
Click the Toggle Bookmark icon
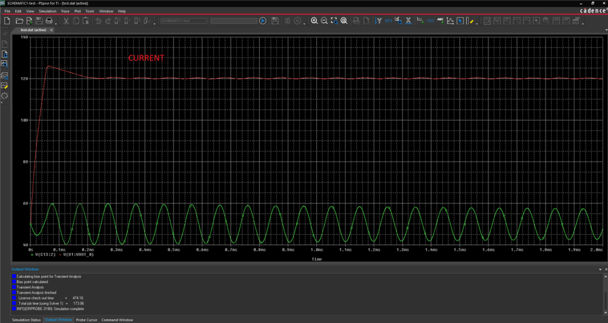coord(117,21)
